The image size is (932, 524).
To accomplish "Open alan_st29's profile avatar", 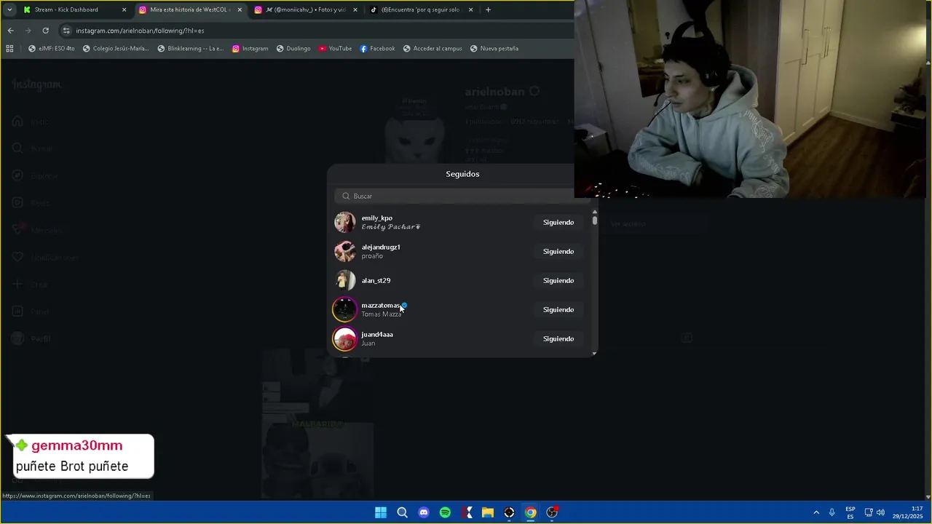I will coord(344,280).
